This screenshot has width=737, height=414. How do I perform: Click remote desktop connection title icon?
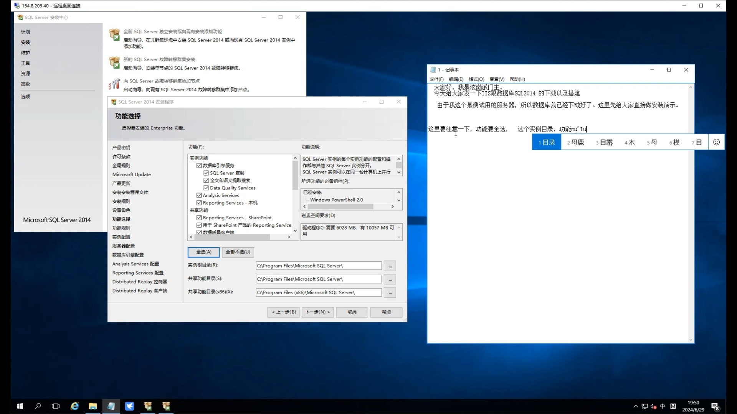coord(17,6)
